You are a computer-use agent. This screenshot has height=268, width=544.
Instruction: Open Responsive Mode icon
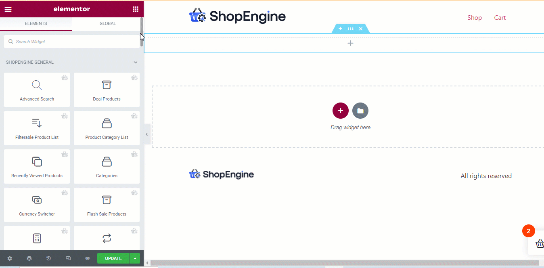(x=68, y=258)
